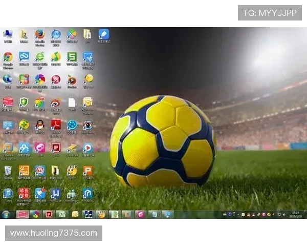Image resolution: width=307 pixels, height=246 pixels.
Task: Click the TG: MYYJJPP label
Action: 270,13
